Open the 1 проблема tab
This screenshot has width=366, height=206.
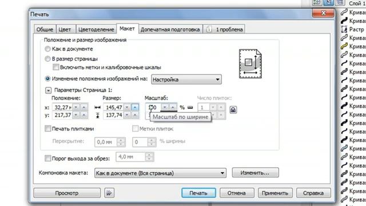tap(224, 29)
